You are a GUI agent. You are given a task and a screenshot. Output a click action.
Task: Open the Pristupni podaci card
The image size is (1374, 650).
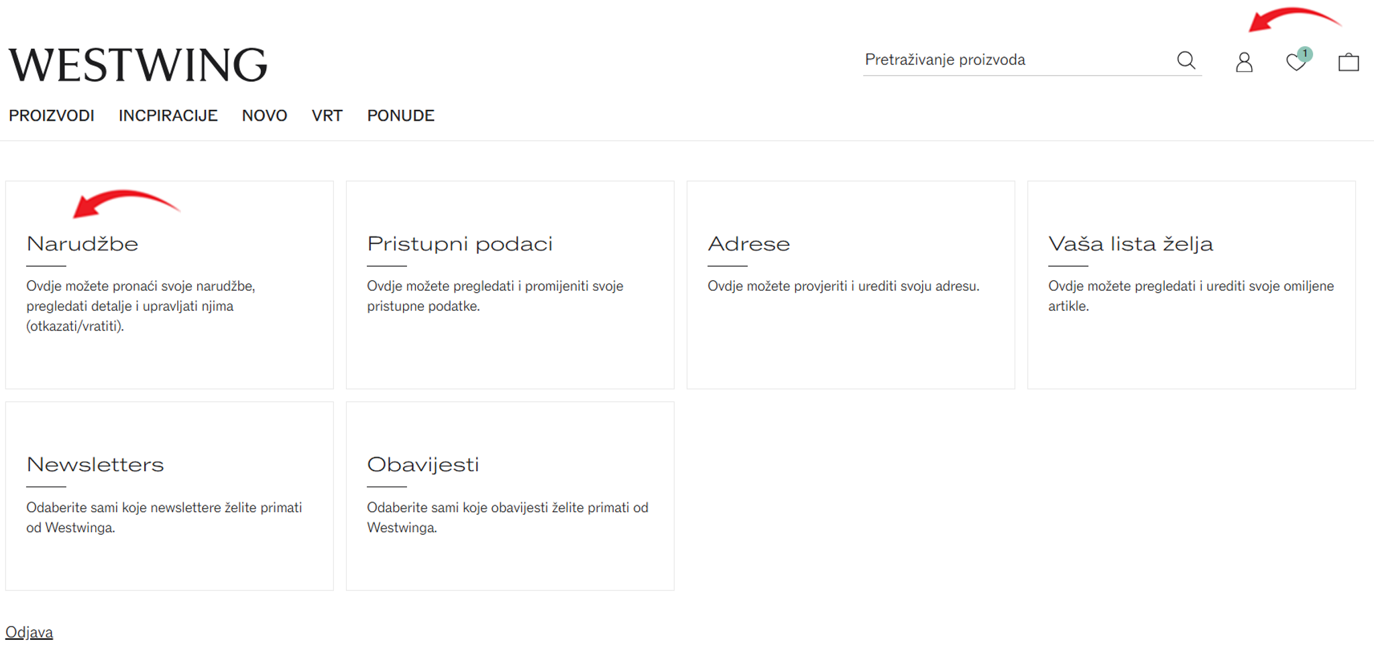[510, 285]
